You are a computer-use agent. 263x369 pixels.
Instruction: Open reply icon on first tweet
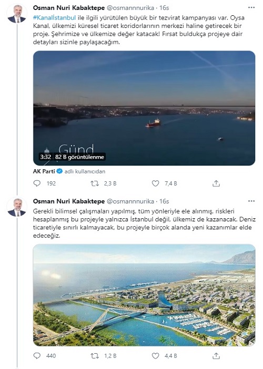(37, 183)
